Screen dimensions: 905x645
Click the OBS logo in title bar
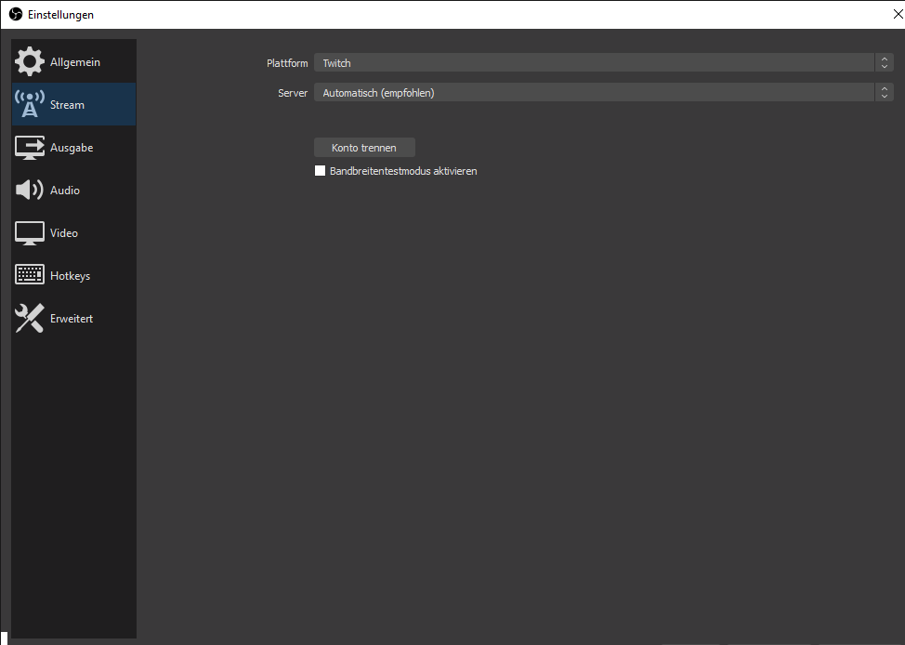pyautogui.click(x=16, y=15)
